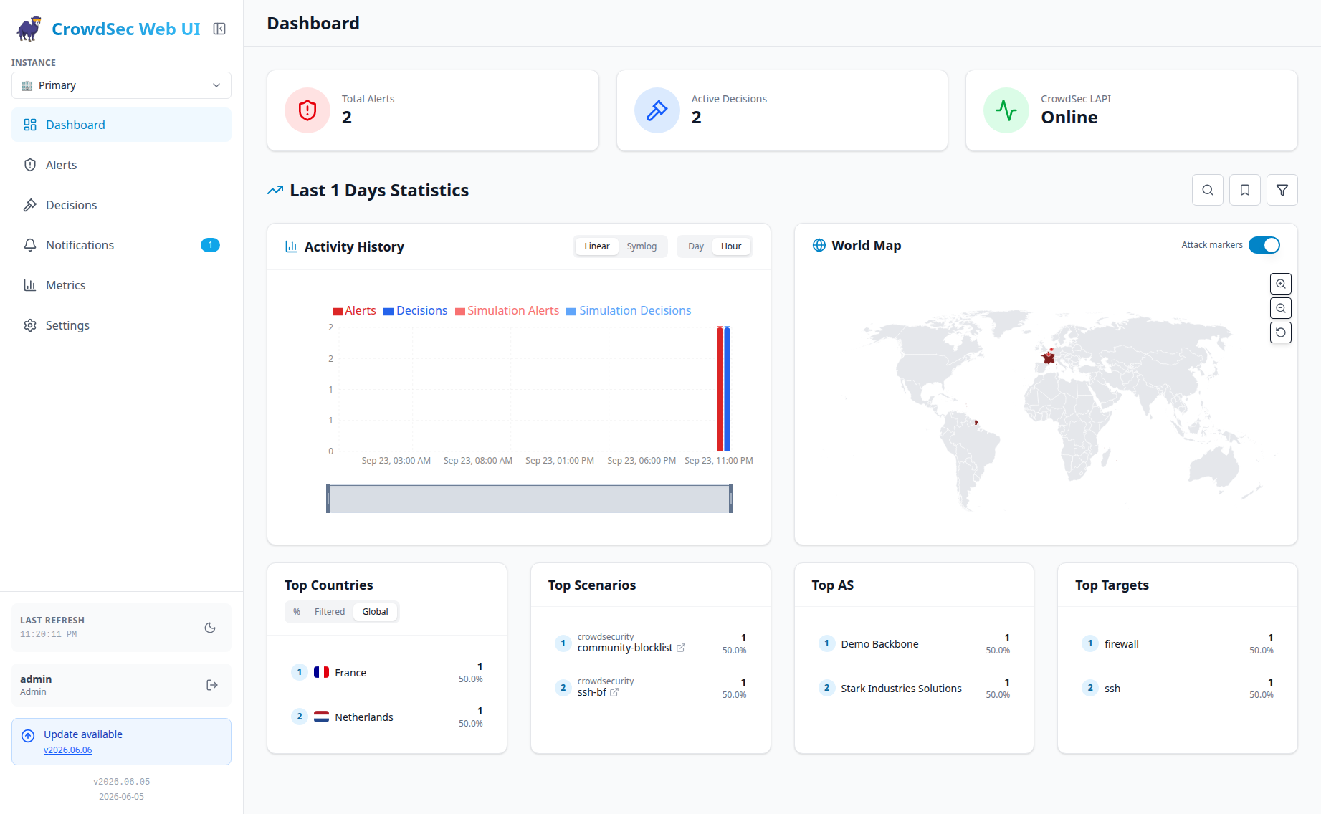
Task: Click the Netherlands flag in Top Countries
Action: click(x=321, y=717)
